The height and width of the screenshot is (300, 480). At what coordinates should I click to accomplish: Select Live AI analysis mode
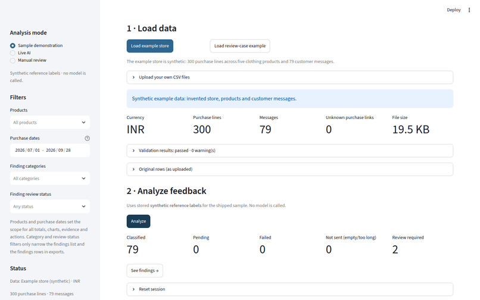[20, 52]
